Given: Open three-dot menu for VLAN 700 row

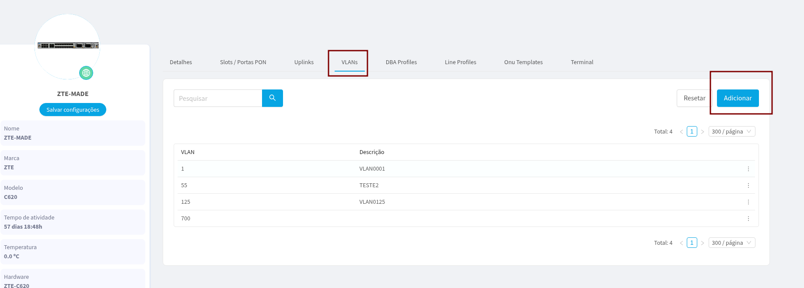Looking at the screenshot, I should point(748,219).
